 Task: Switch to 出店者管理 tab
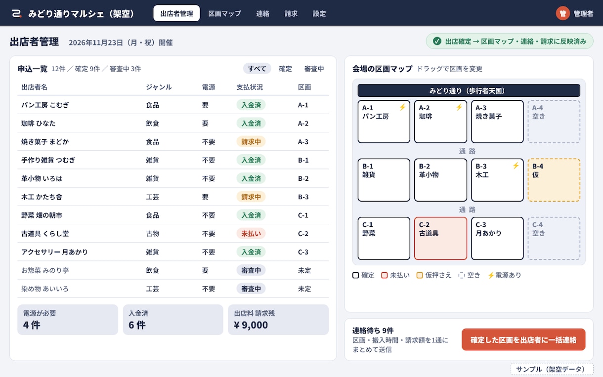tap(176, 13)
